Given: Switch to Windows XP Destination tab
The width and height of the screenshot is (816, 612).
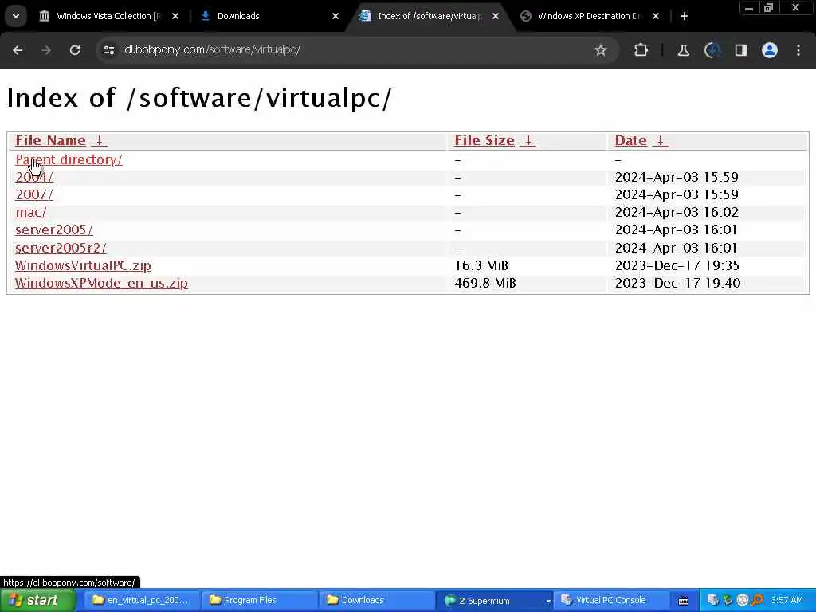Looking at the screenshot, I should pyautogui.click(x=589, y=16).
